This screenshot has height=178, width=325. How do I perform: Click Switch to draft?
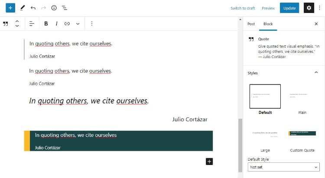pos(243,8)
